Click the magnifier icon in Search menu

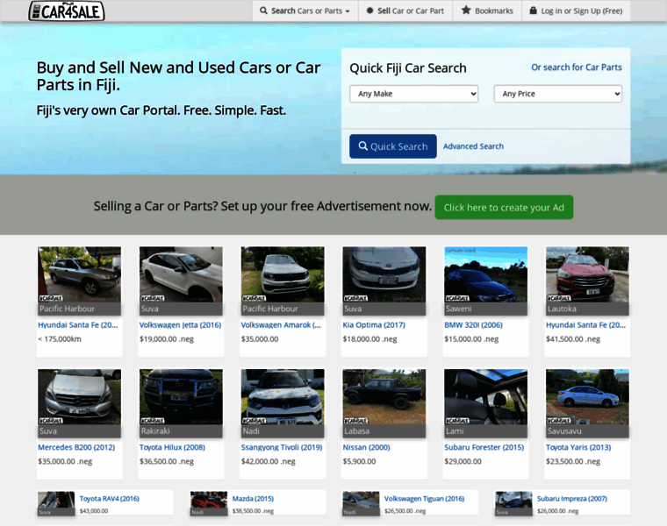(264, 11)
